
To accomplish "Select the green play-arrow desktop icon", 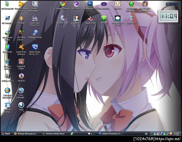I will click(104, 20).
